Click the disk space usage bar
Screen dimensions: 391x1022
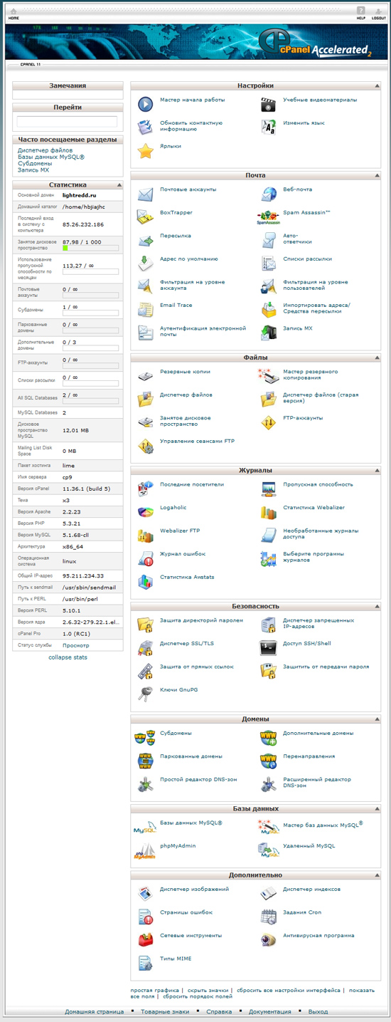[90, 249]
